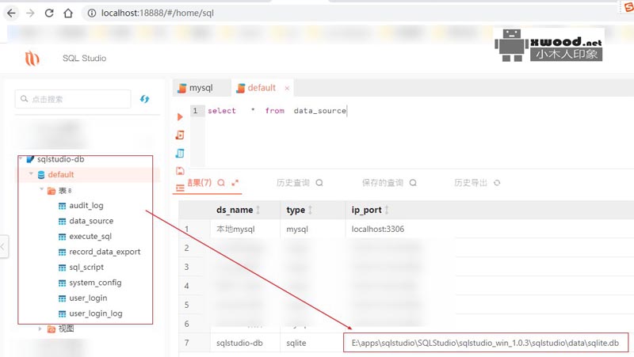Click the search icon next to 历史查询
634x357 pixels.
(x=319, y=183)
